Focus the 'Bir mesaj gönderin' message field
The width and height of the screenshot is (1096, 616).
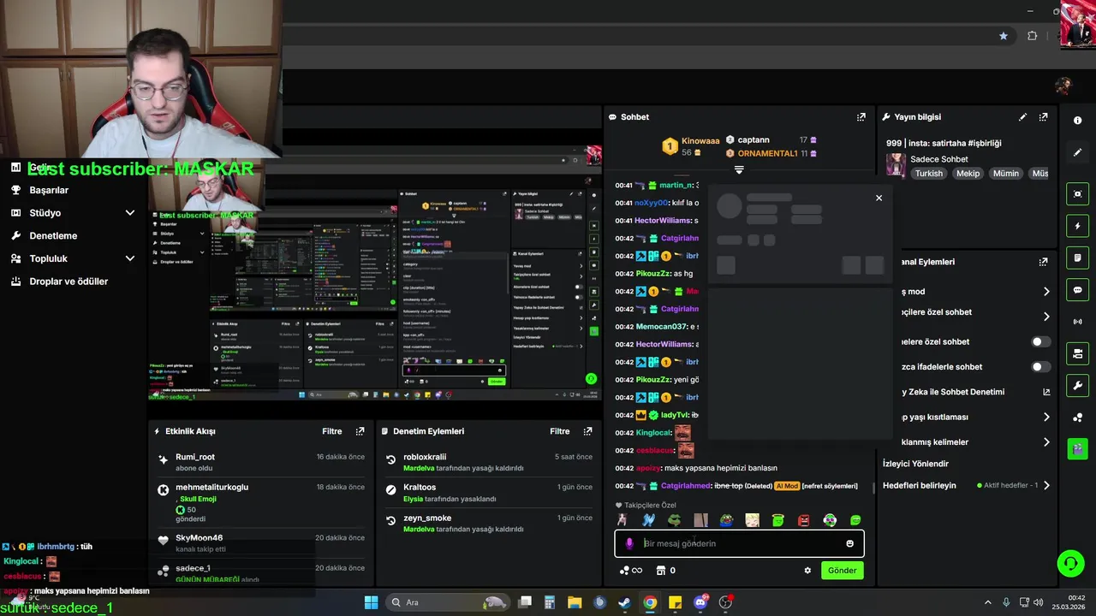point(739,543)
